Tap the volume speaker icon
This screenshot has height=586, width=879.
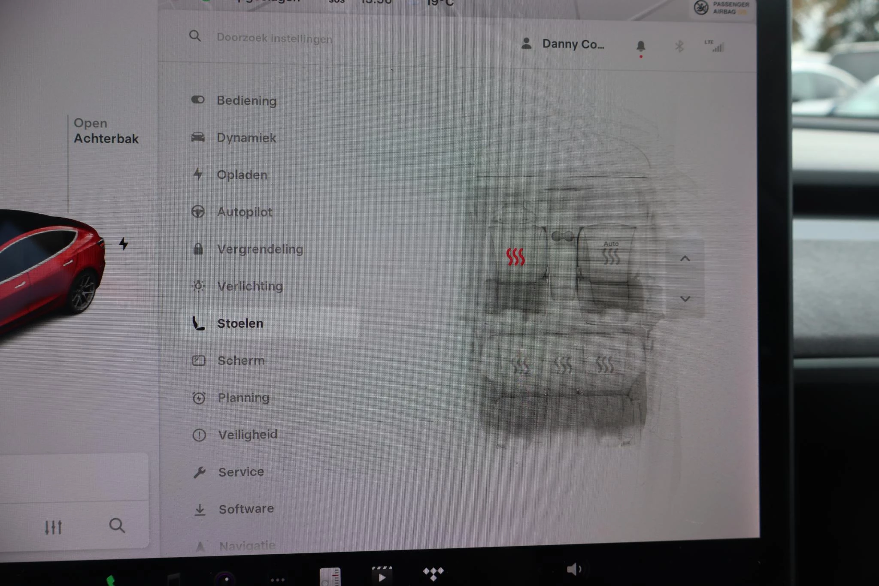(573, 569)
